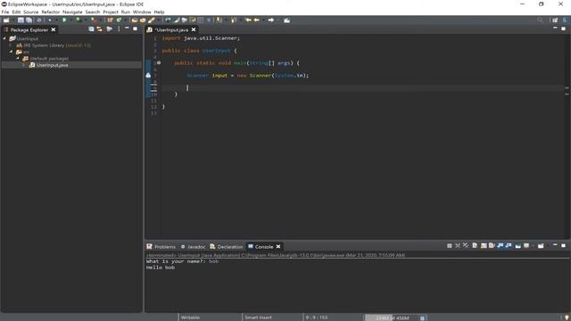Open the New Console View icon
Viewport: 571px width, 321px height.
pyautogui.click(x=541, y=246)
